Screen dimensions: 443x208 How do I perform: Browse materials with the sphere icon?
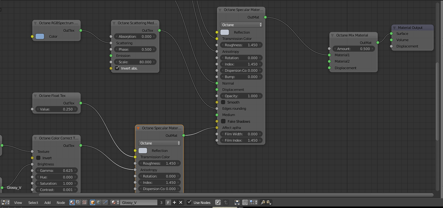[115, 202]
